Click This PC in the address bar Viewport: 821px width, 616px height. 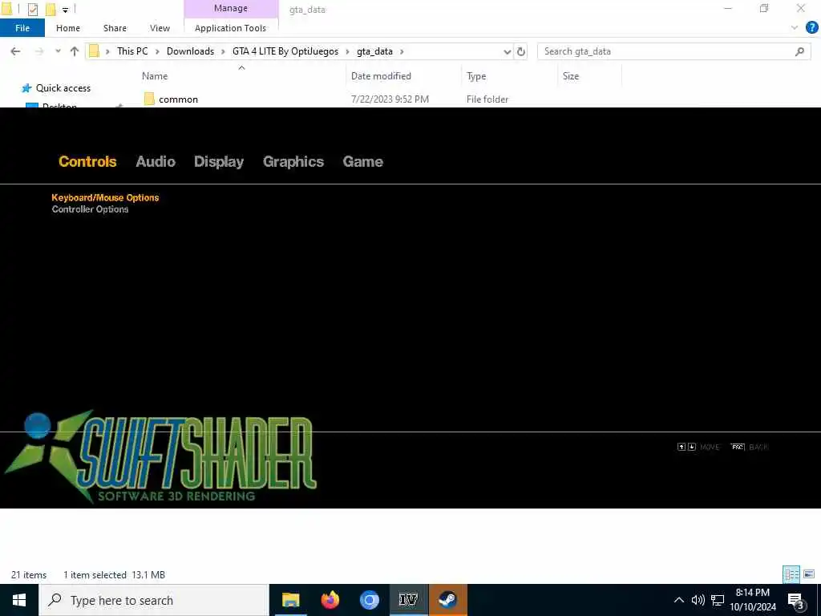click(132, 51)
